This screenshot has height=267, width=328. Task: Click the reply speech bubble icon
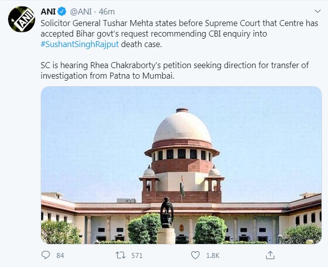[x=46, y=255]
